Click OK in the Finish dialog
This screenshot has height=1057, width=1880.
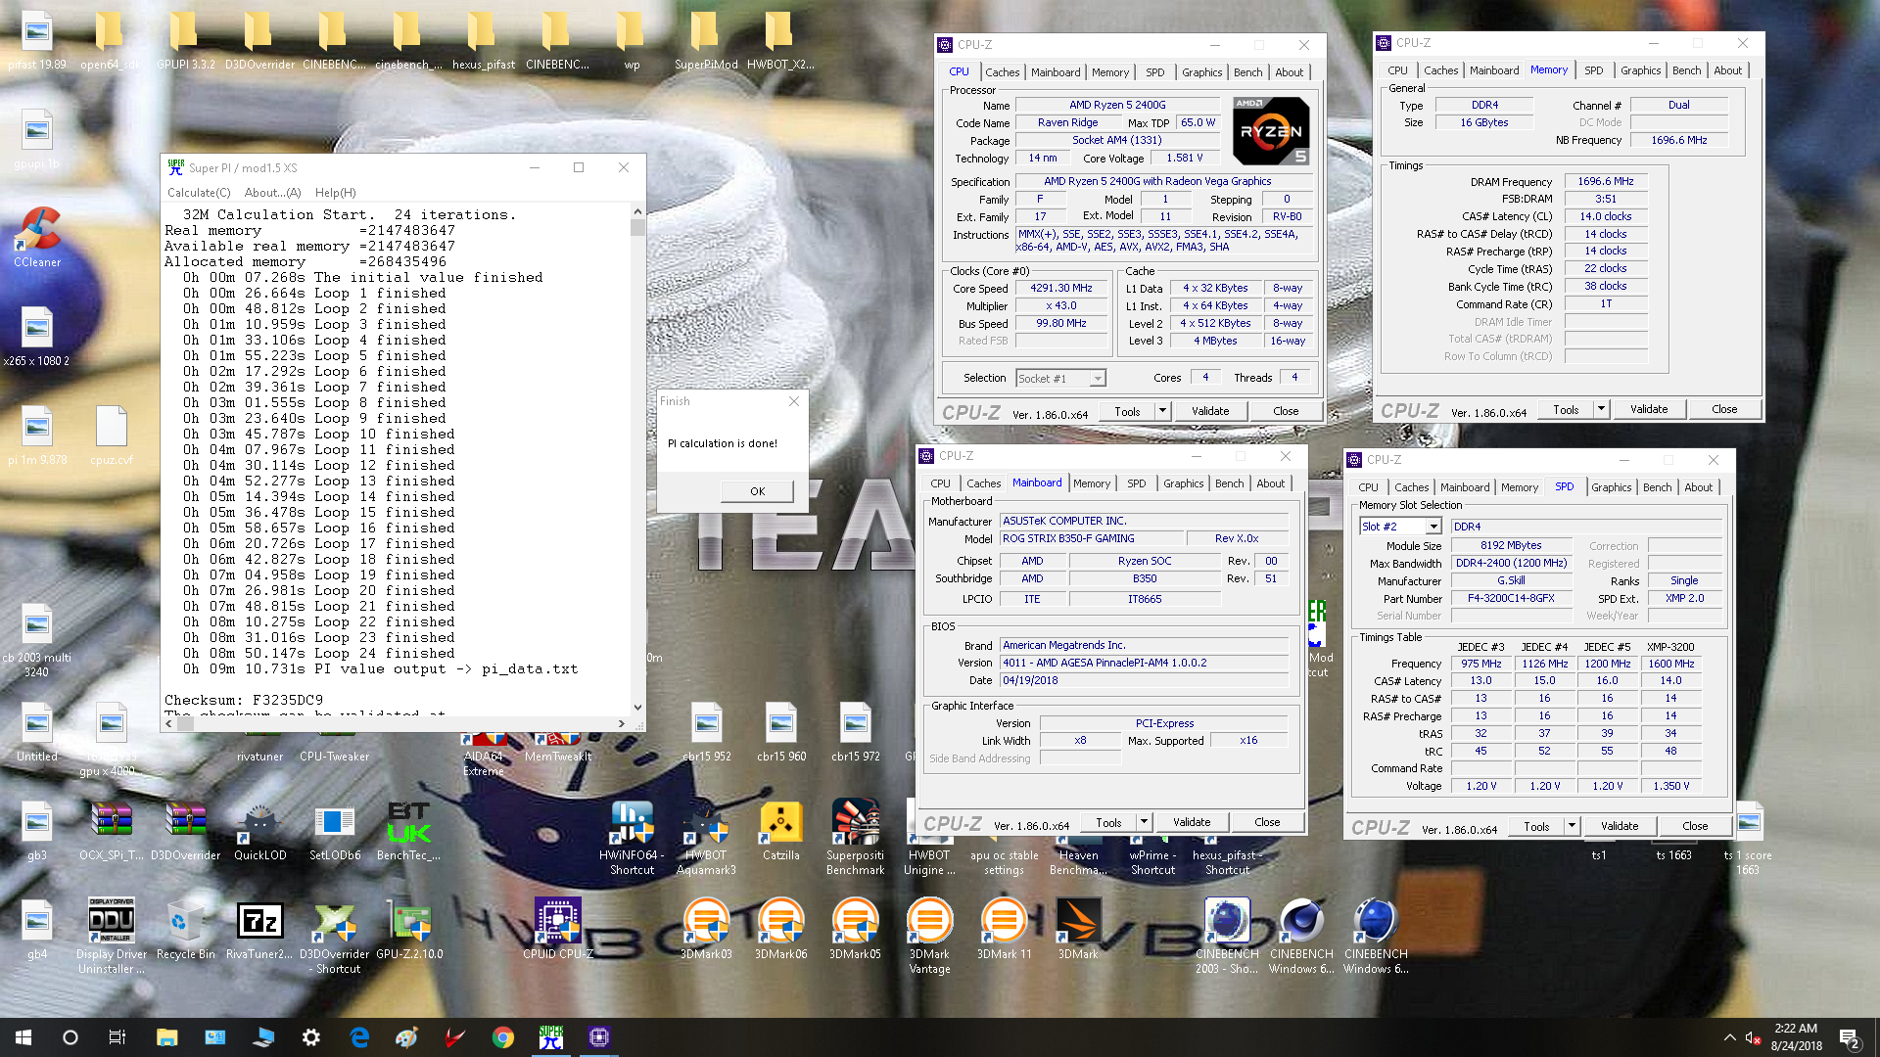coord(757,491)
